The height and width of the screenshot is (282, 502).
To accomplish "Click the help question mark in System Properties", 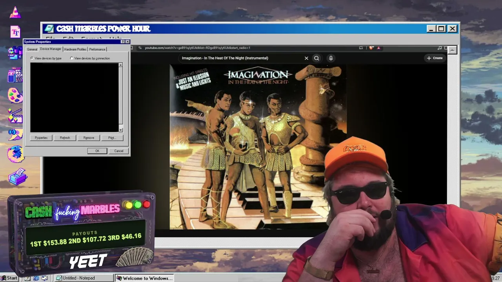I will click(x=122, y=42).
